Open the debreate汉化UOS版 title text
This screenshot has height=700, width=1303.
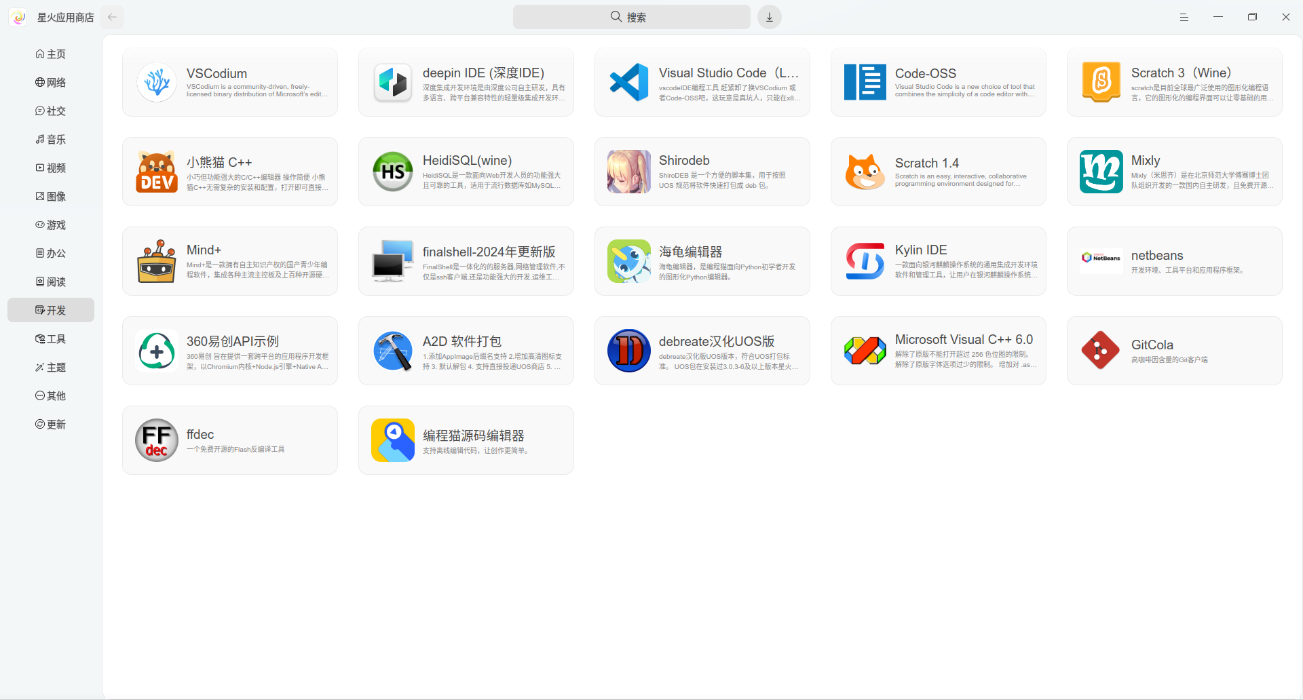pos(716,341)
